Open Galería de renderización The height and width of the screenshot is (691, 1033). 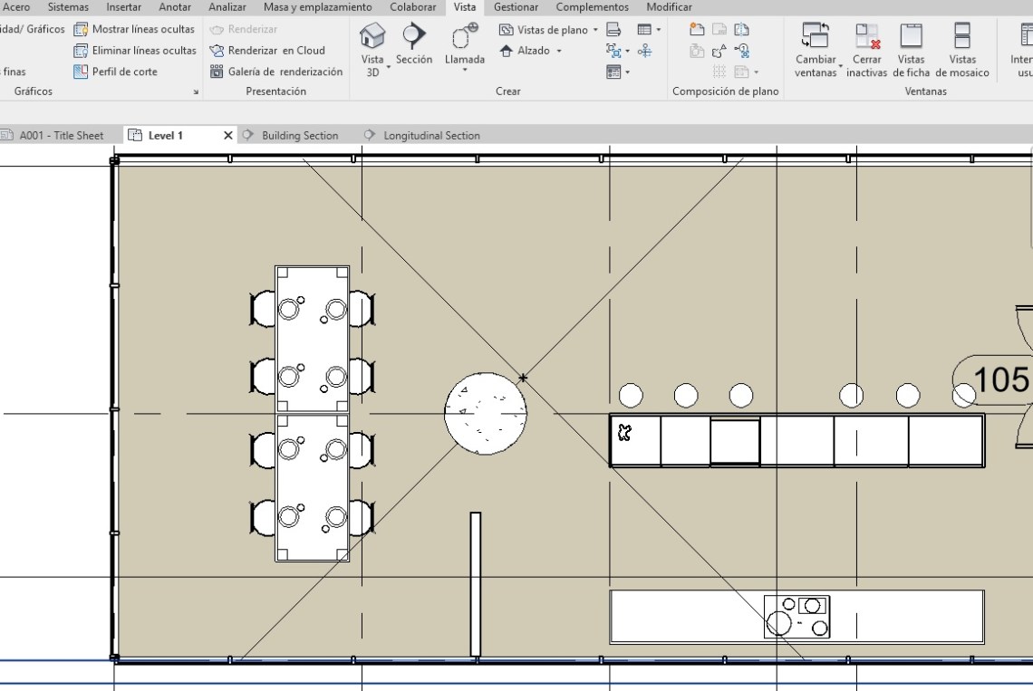click(276, 72)
